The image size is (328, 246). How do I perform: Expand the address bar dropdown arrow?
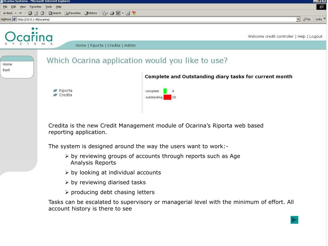[x=298, y=20]
